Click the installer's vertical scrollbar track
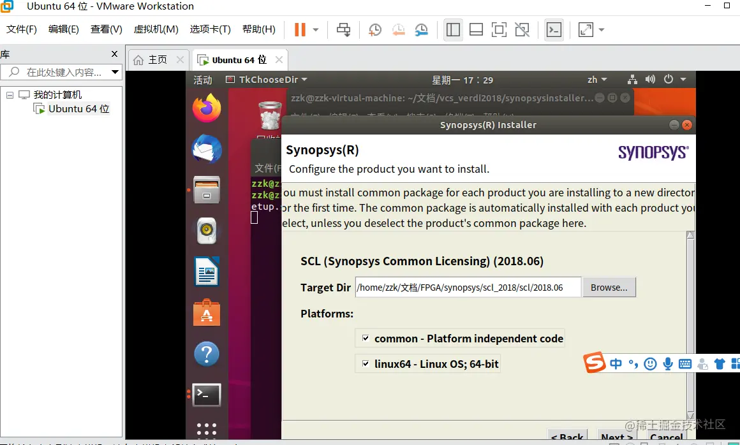This screenshot has height=445, width=740. 690,325
